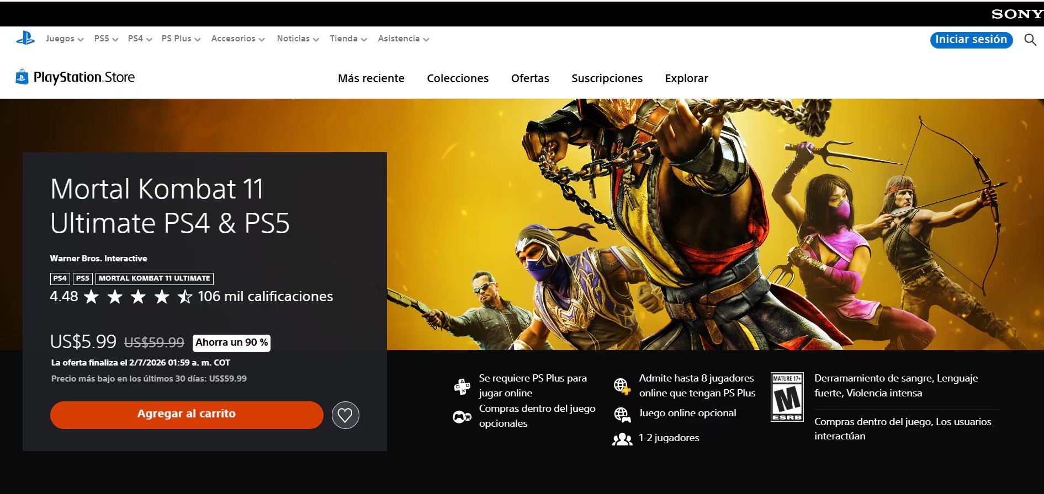Click the in-game purchases controller icon
Image resolution: width=1044 pixels, height=494 pixels.
pos(462,417)
